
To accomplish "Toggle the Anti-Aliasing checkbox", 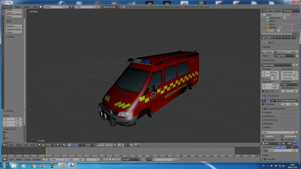I will tap(265, 96).
